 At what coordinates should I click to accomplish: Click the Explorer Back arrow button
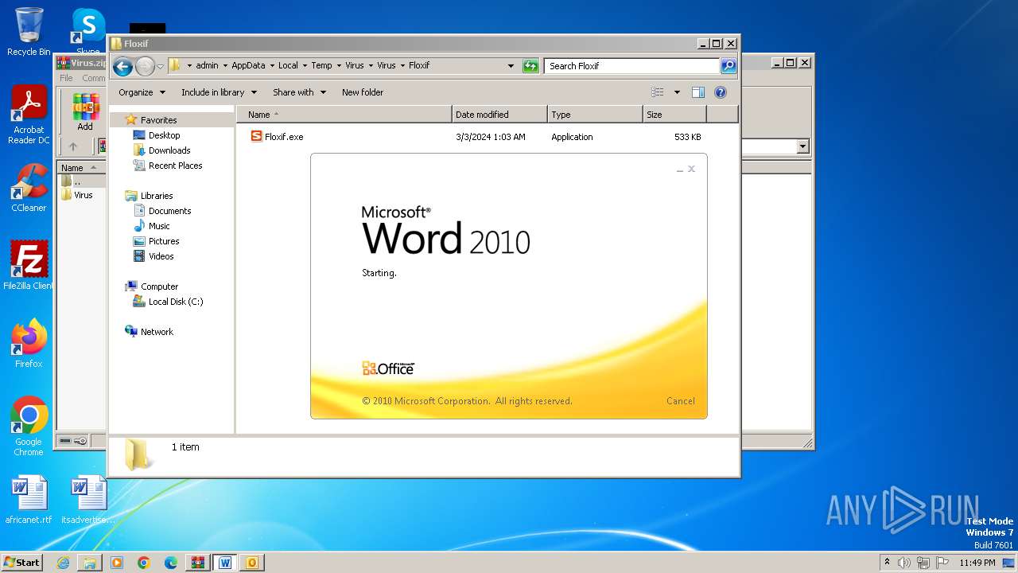[x=122, y=66]
